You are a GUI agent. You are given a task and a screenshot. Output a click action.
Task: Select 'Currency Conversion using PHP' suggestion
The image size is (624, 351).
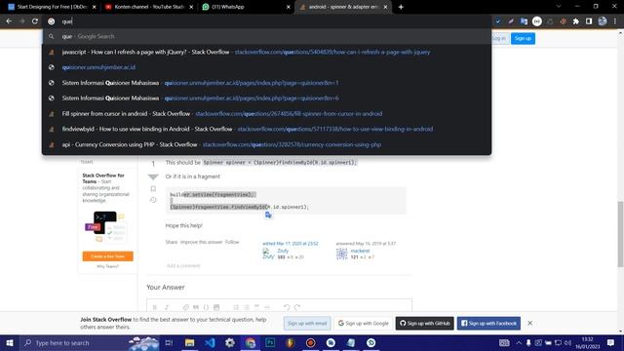tap(266, 144)
